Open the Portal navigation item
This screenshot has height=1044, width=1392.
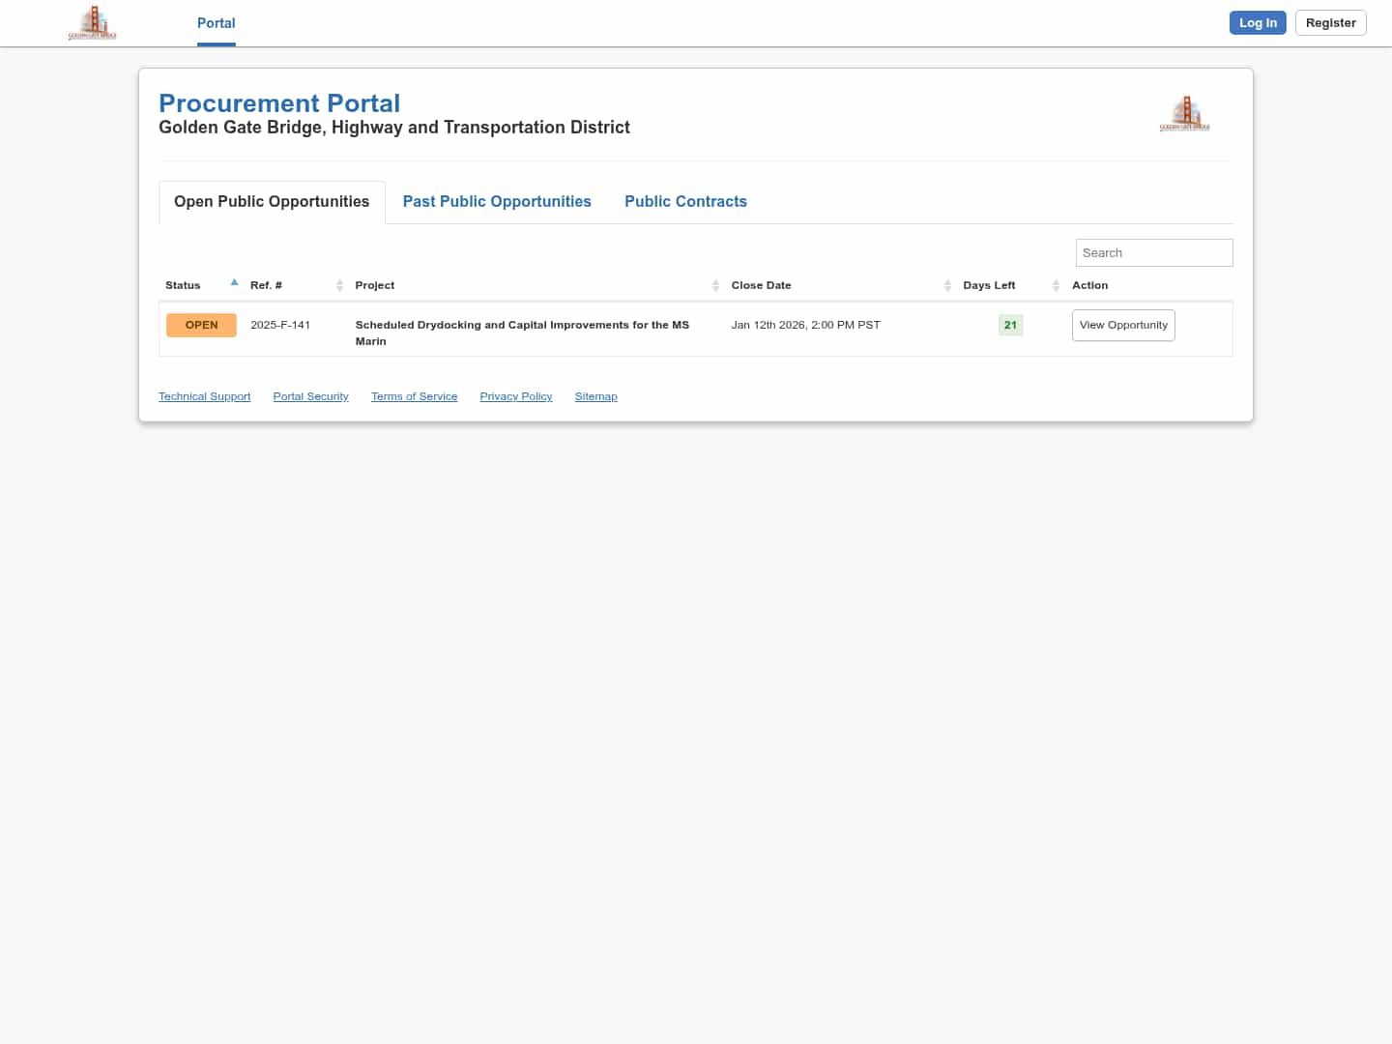pos(216,23)
